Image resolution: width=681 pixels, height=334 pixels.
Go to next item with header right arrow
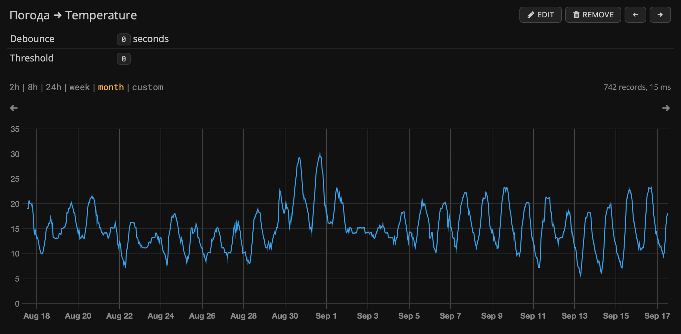coord(660,15)
